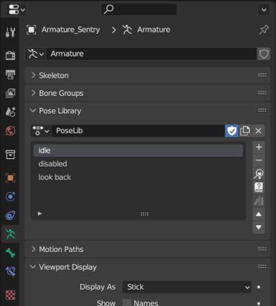
Task: Add a new pose with plus button
Action: tap(259, 147)
